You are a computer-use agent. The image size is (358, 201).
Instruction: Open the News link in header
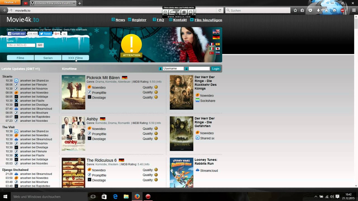click(120, 20)
